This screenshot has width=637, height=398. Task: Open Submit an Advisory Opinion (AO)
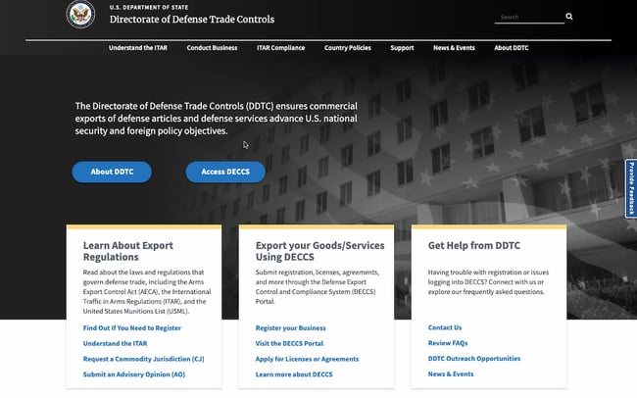point(134,374)
